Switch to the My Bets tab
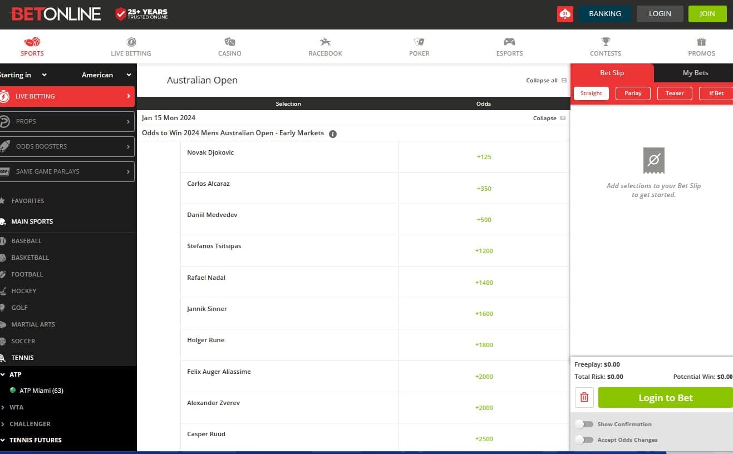This screenshot has height=454, width=733. pyautogui.click(x=695, y=73)
